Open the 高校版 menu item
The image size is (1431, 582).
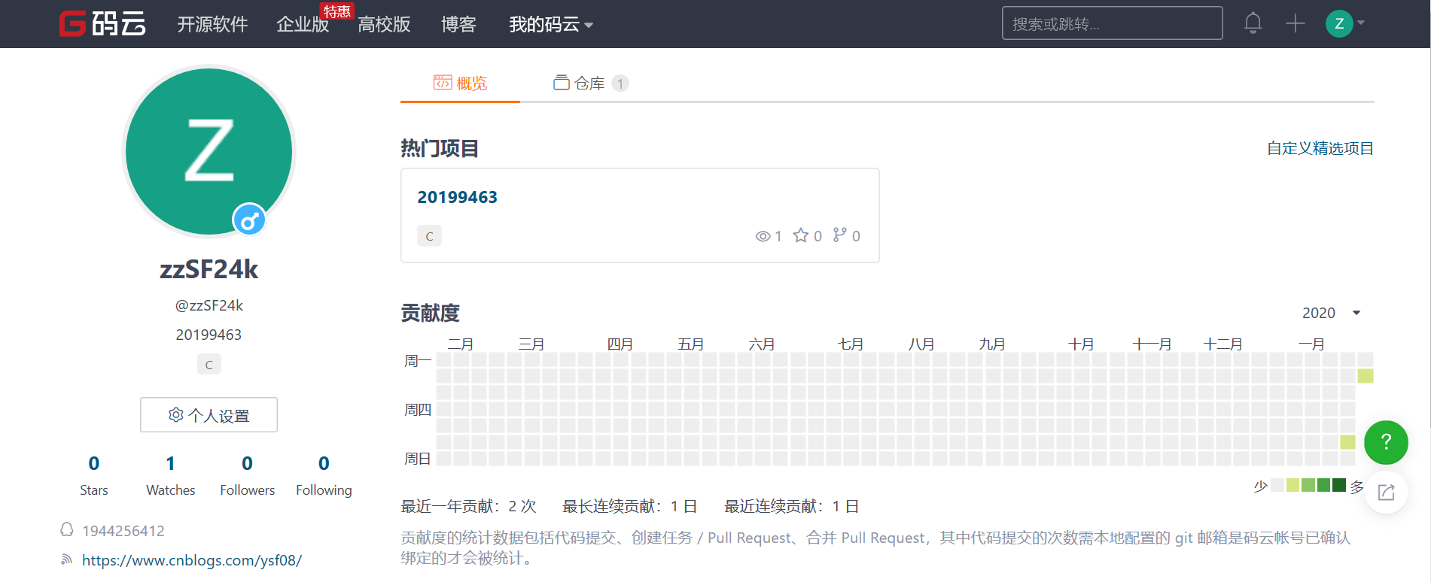pyautogui.click(x=384, y=25)
